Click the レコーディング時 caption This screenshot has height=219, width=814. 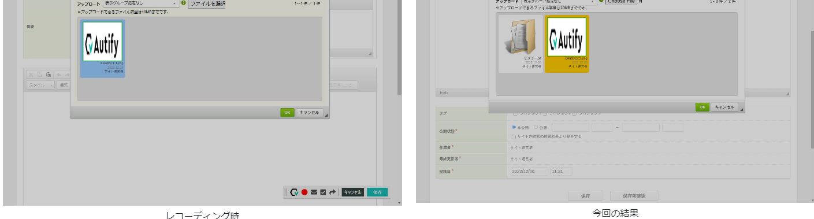(x=202, y=216)
